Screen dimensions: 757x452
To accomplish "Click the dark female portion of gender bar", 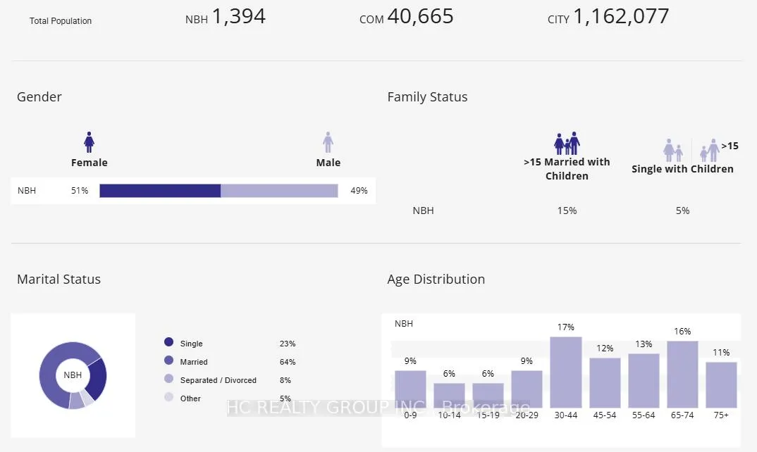I will pos(160,191).
